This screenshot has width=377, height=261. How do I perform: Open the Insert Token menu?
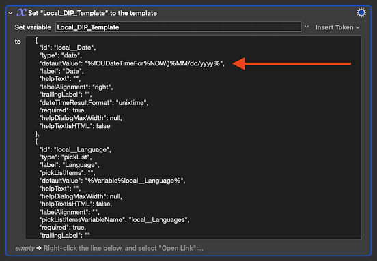point(337,27)
